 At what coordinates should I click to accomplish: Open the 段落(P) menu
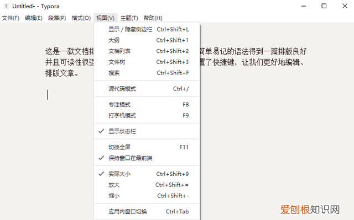[57, 18]
